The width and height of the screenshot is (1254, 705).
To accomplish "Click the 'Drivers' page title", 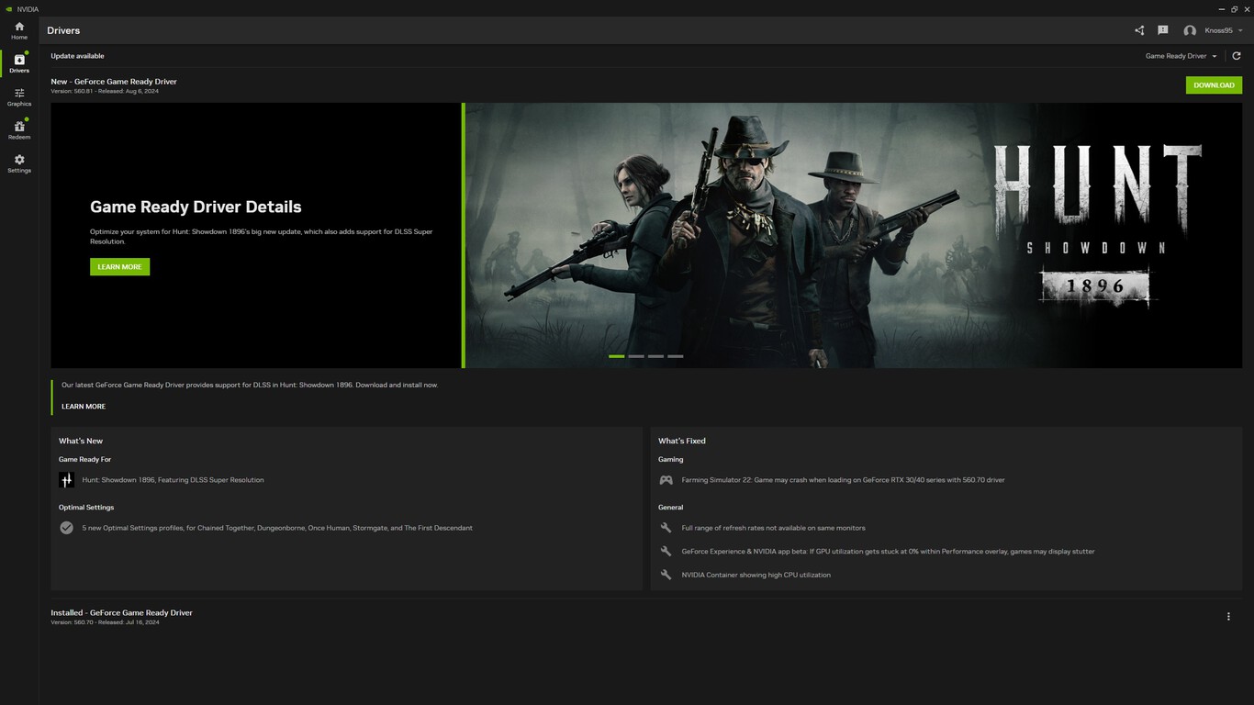I will (63, 30).
